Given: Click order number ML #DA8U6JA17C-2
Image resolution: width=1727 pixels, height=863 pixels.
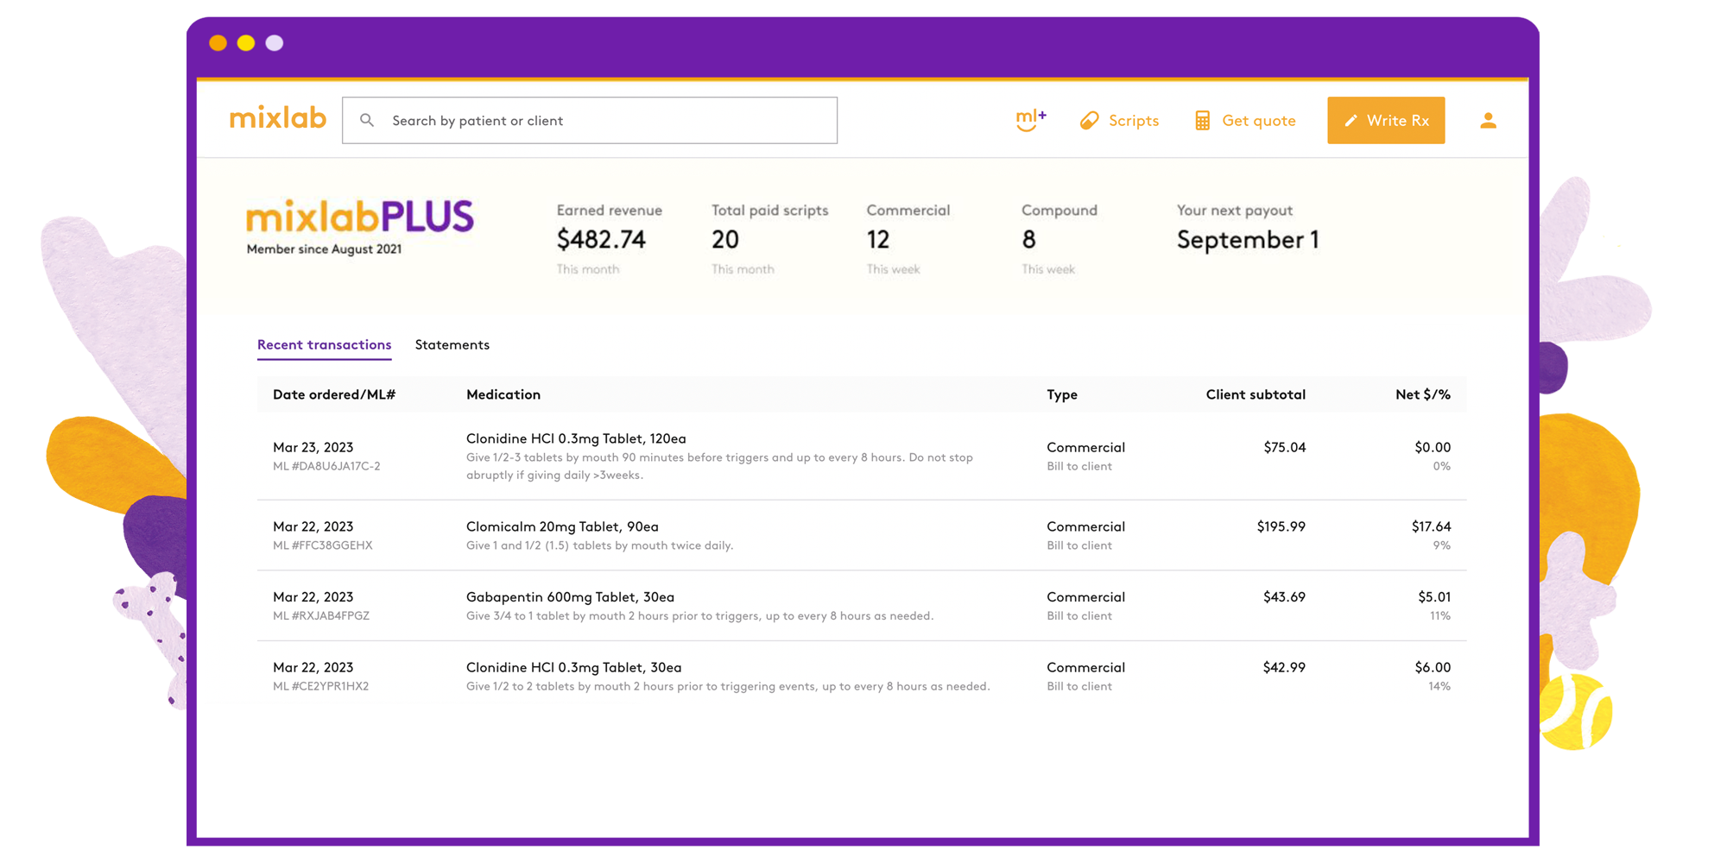Looking at the screenshot, I should (326, 466).
